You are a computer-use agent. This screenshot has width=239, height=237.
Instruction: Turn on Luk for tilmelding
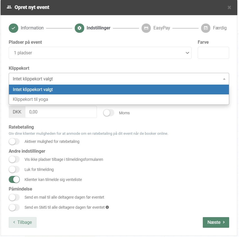tap(14, 169)
